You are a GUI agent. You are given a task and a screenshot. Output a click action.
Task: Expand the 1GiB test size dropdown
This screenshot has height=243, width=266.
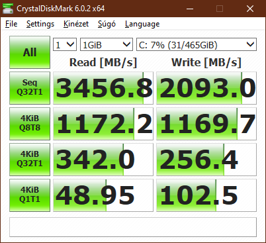[x=107, y=44]
